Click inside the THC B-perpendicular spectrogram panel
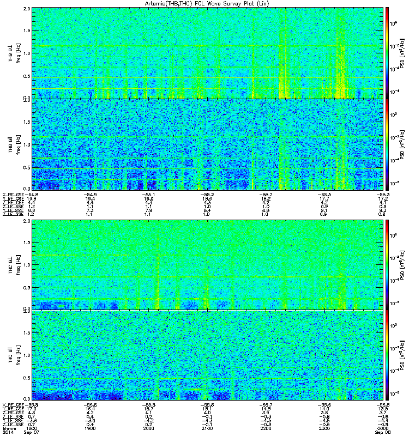 tap(207, 265)
